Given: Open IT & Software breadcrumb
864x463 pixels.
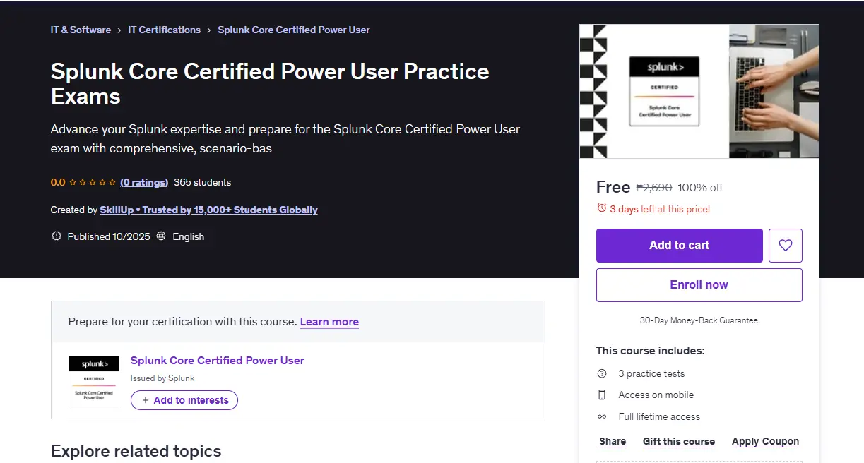Looking at the screenshot, I should click(81, 30).
